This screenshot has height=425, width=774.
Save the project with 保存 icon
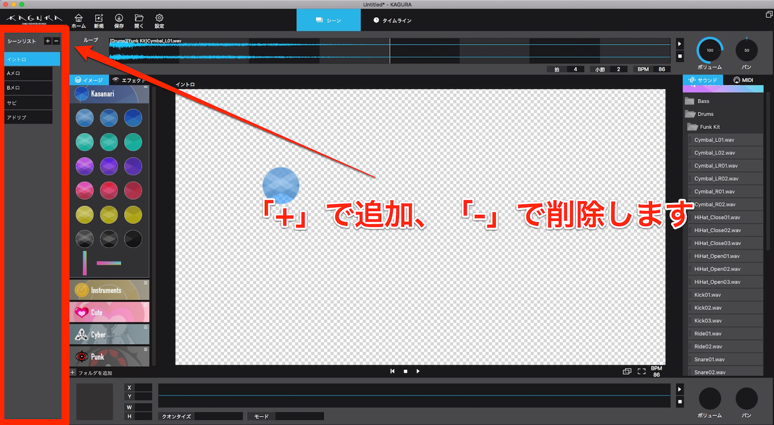point(119,21)
